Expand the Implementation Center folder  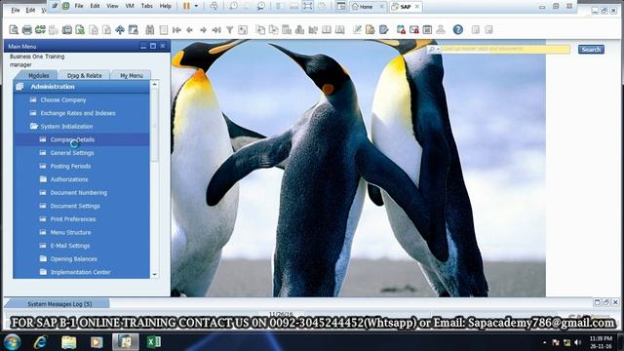(43, 272)
